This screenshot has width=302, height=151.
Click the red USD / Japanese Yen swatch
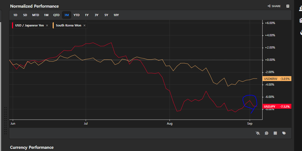[x=13, y=25]
